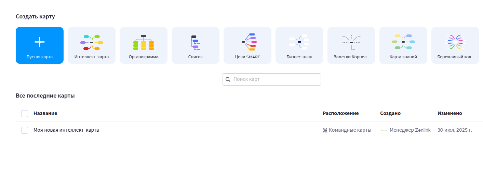
Task: Click the Создано column header
Action: [390, 114]
